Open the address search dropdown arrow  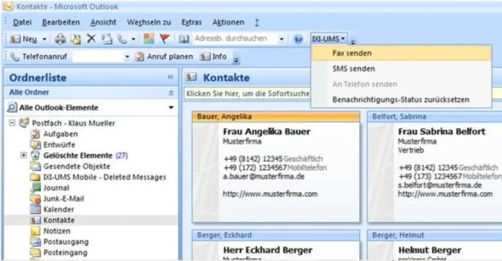(281, 39)
